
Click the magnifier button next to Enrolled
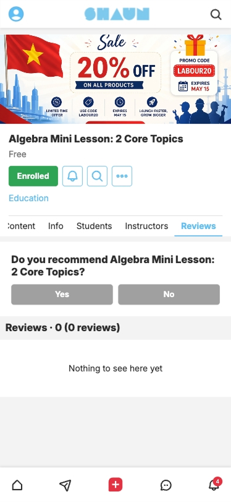click(97, 176)
